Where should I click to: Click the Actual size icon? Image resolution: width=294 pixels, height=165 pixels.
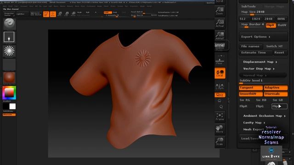coord(220,23)
